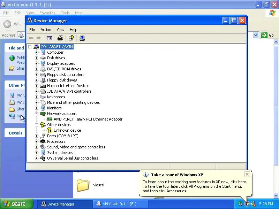Viewport: 279px width, 209px height.
Task: Open the Explorer window Favorites menu
Action: click(47, 13)
